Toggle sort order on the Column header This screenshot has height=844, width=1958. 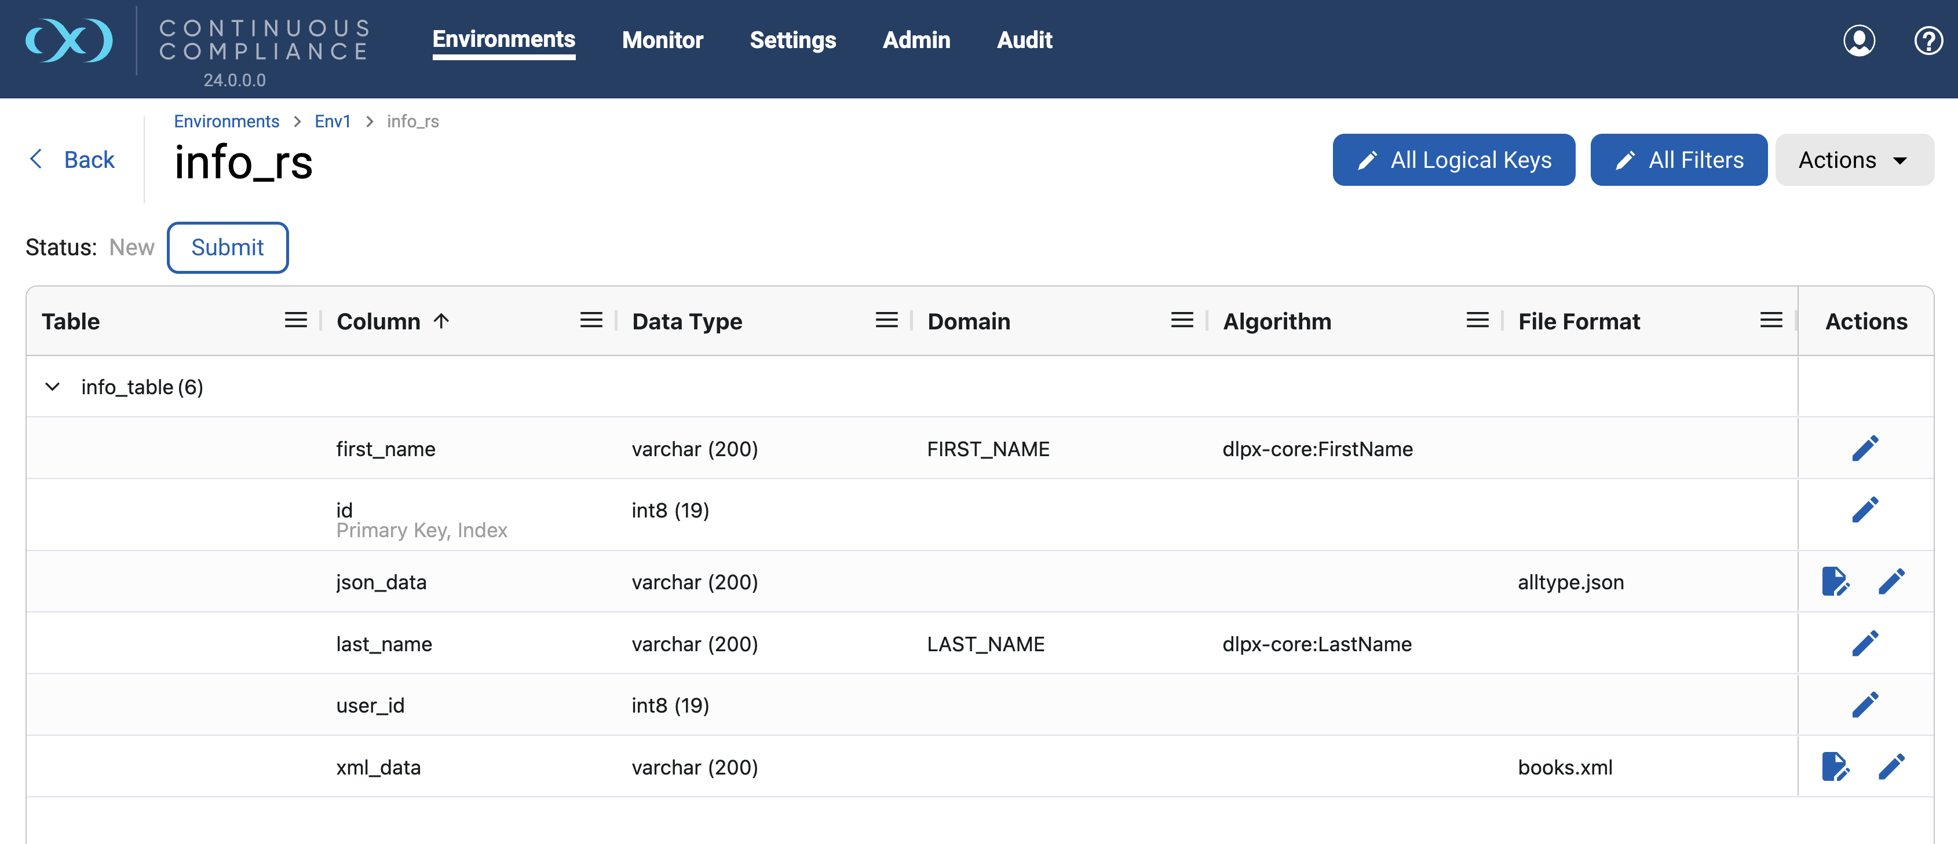pyautogui.click(x=441, y=321)
